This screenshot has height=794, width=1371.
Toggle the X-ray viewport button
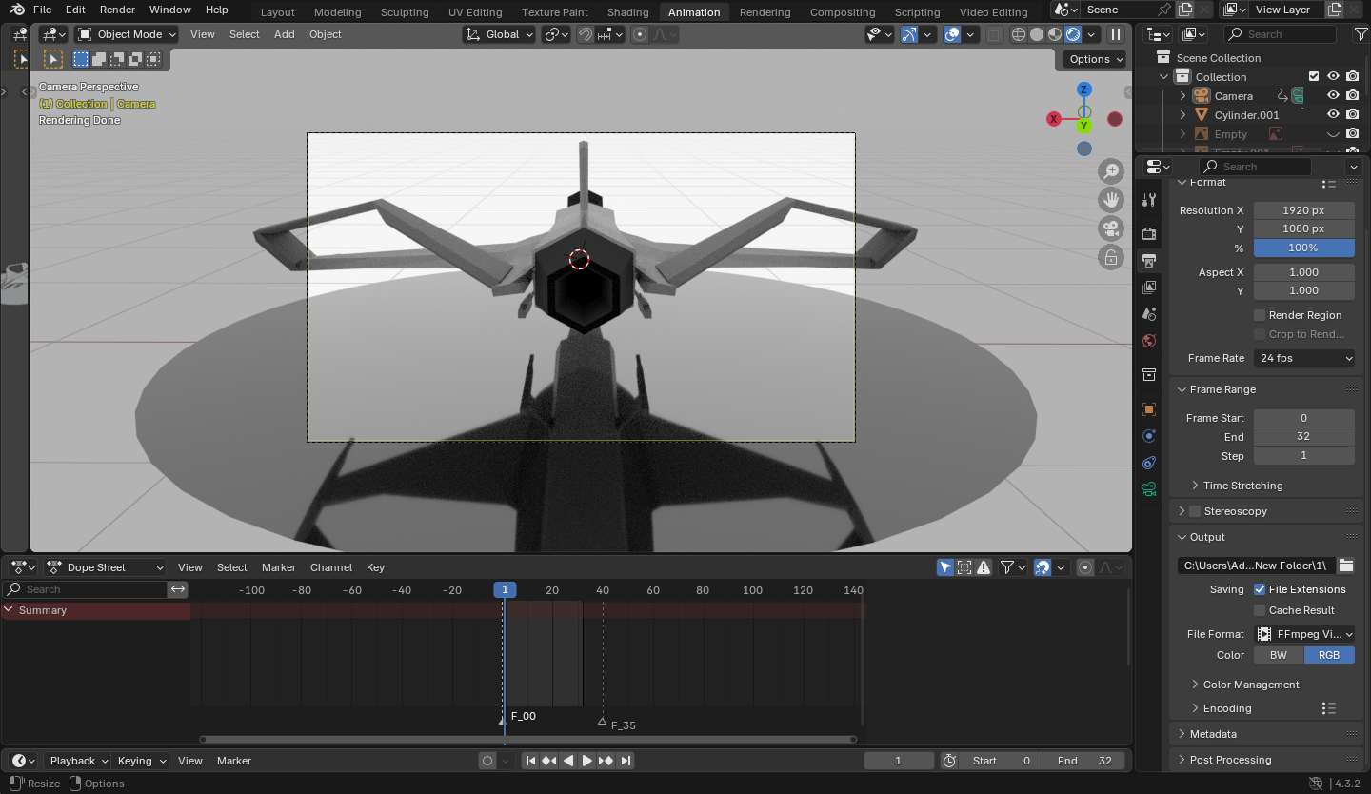point(994,34)
